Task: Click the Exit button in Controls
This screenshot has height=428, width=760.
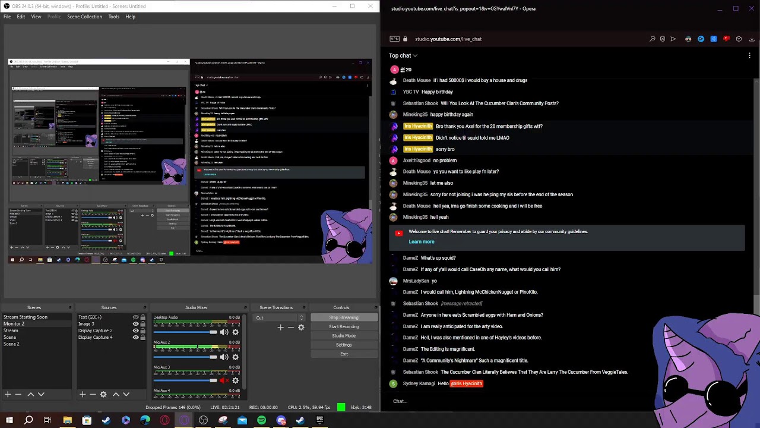Action: pos(344,354)
